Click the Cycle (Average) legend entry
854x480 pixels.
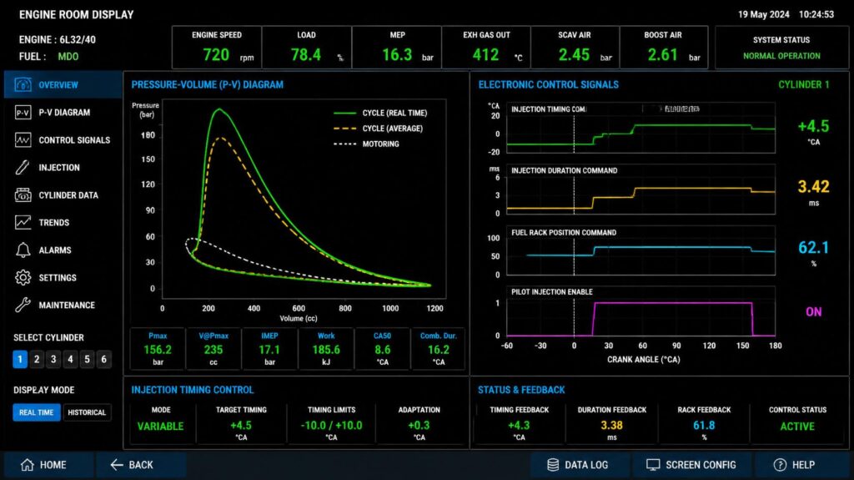(380, 129)
